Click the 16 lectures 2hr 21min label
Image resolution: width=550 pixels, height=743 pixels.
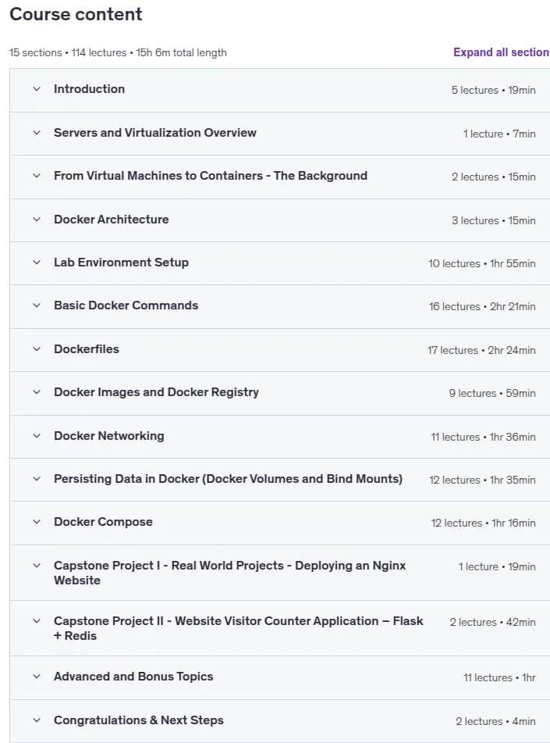tap(482, 306)
